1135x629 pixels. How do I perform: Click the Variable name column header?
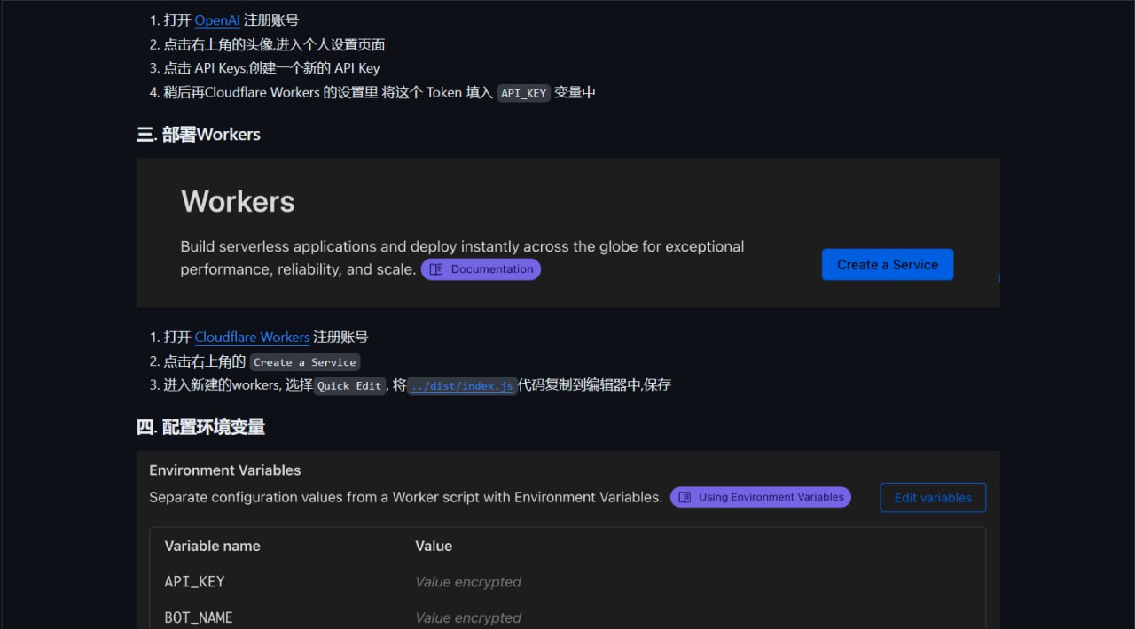213,547
